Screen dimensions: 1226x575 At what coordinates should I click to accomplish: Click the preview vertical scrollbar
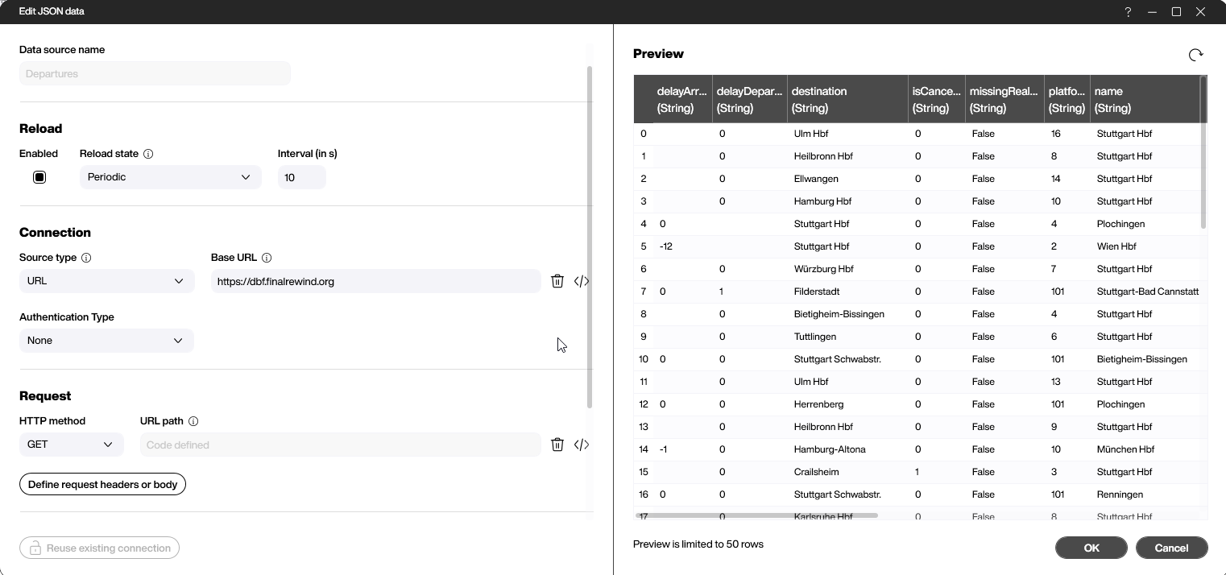(1203, 153)
